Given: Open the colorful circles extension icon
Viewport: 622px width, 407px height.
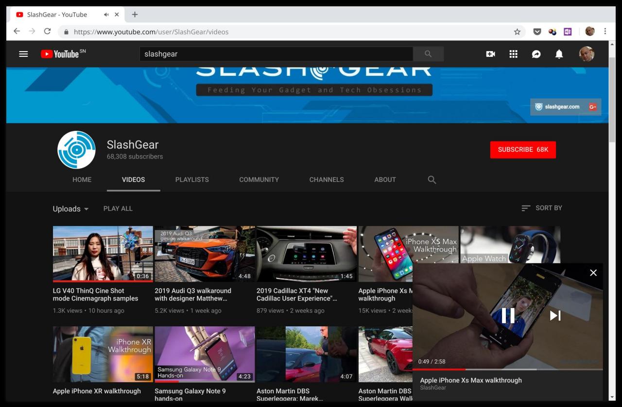Looking at the screenshot, I should click(553, 32).
